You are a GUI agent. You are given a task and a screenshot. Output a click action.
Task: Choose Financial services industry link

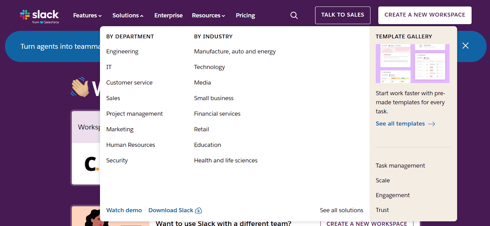[x=217, y=114]
